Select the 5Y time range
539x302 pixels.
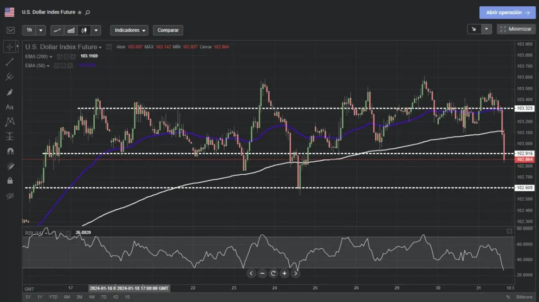coord(28,297)
